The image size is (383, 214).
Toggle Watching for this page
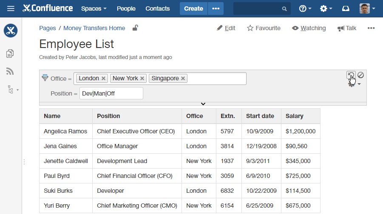pos(309,28)
